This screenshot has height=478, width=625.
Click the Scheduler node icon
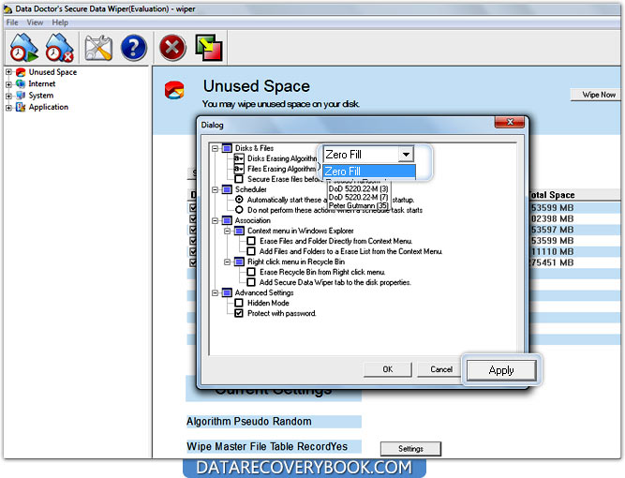coord(227,189)
